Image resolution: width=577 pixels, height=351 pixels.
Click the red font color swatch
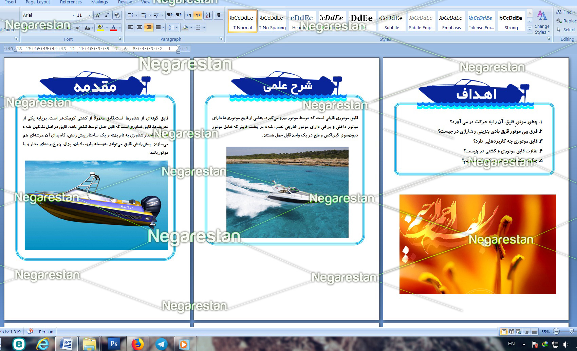(113, 28)
